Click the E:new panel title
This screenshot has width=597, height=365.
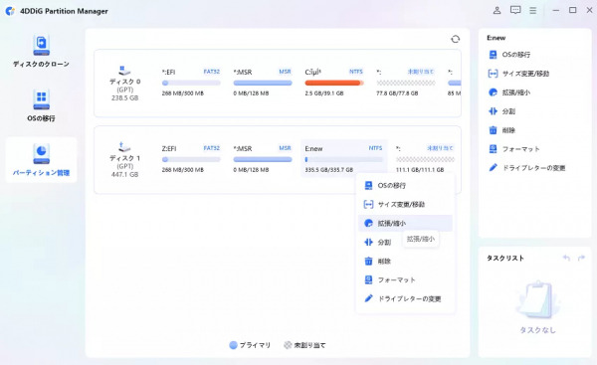(x=497, y=38)
